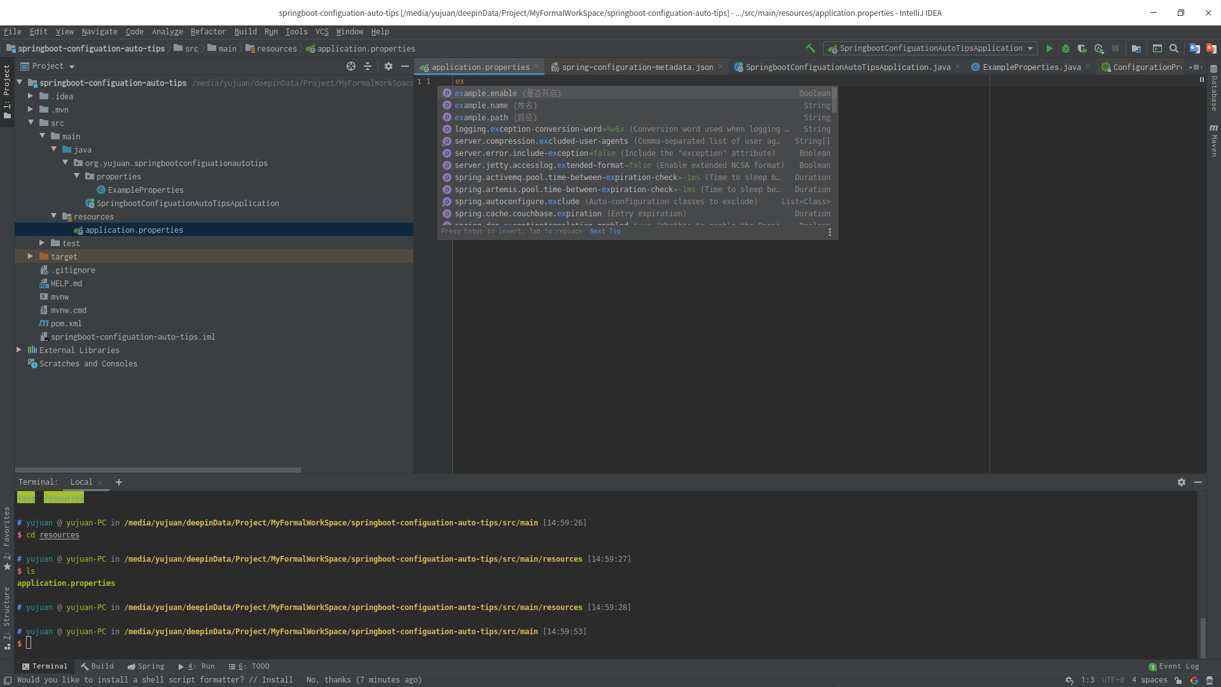Viewport: 1221px width, 687px height.
Task: Click the Next Tip link
Action: click(x=605, y=232)
